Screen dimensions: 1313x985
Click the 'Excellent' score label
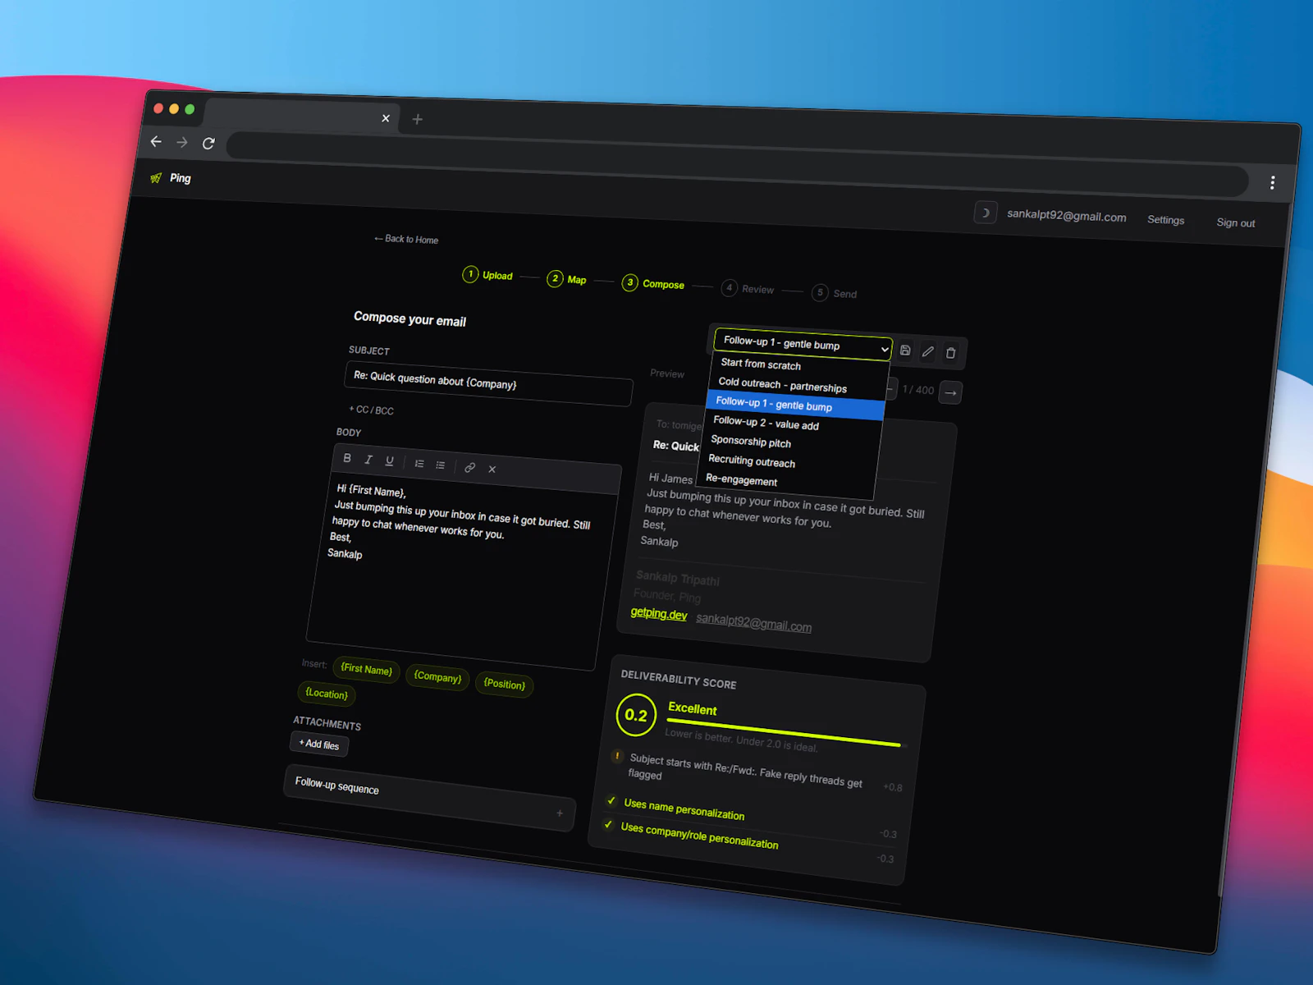(692, 708)
